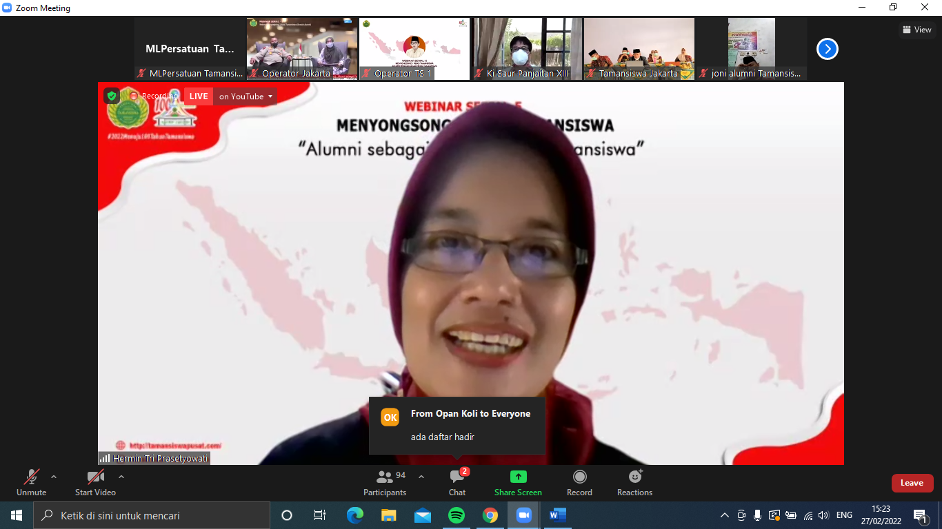Show next page of participant thumbnails
The height and width of the screenshot is (529, 942).
pyautogui.click(x=827, y=49)
